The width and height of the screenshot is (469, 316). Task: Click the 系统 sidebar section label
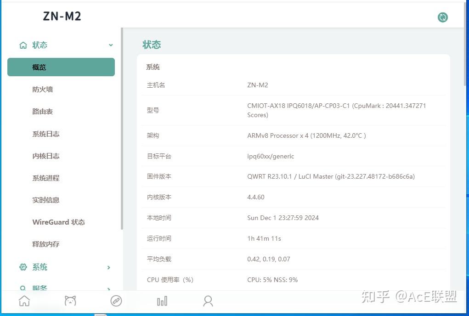[x=40, y=267]
